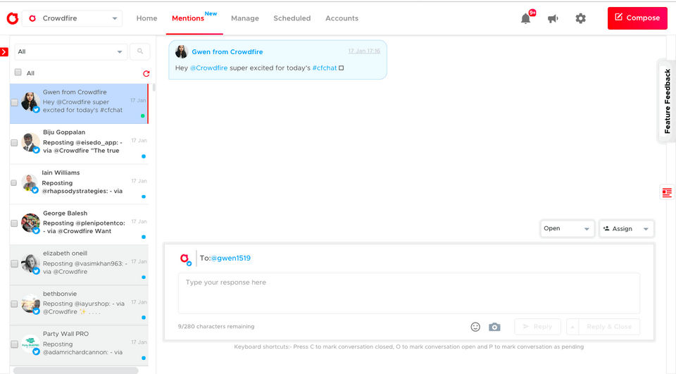This screenshot has width=676, height=374.
Task: Click the search magnifier icon
Action: click(x=140, y=51)
